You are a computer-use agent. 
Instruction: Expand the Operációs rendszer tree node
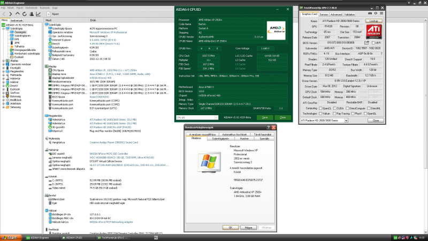click(3, 64)
